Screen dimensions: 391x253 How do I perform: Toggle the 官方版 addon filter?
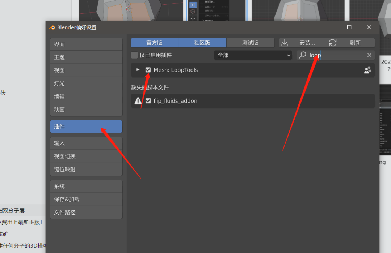point(155,43)
